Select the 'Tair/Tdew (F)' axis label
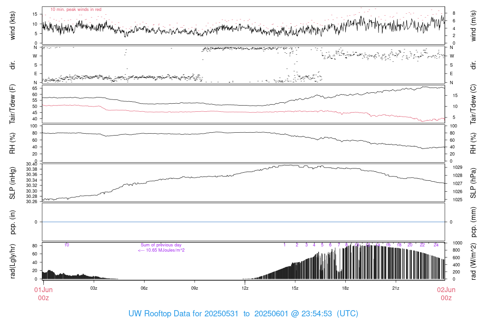This screenshot has width=487, height=333. tap(13, 104)
